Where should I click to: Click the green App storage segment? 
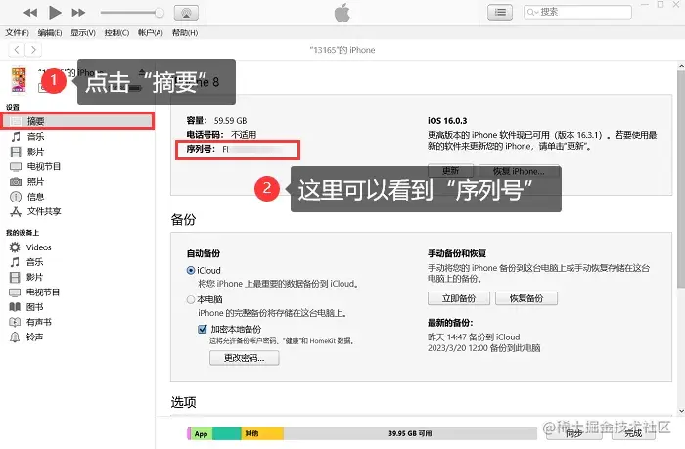(x=202, y=433)
